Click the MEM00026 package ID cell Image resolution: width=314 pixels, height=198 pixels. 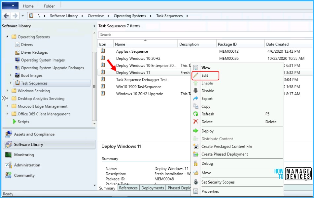(x=229, y=58)
